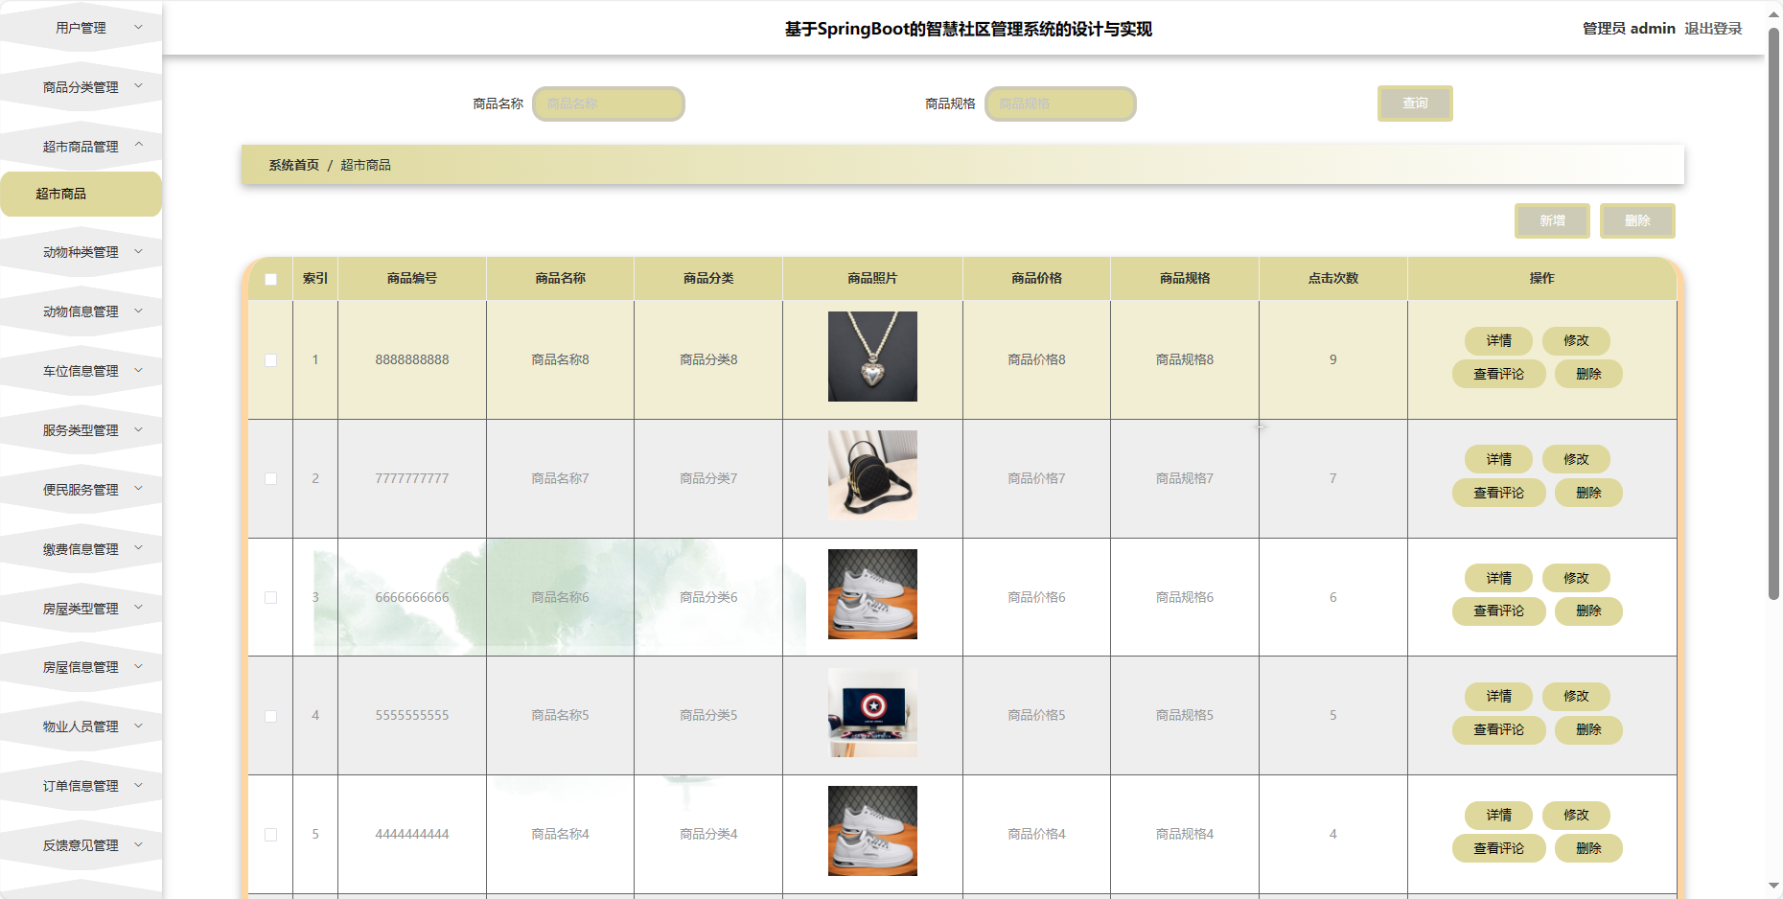This screenshot has width=1783, height=899.
Task: Expand 用户管理 menu chevron
Action: (138, 27)
